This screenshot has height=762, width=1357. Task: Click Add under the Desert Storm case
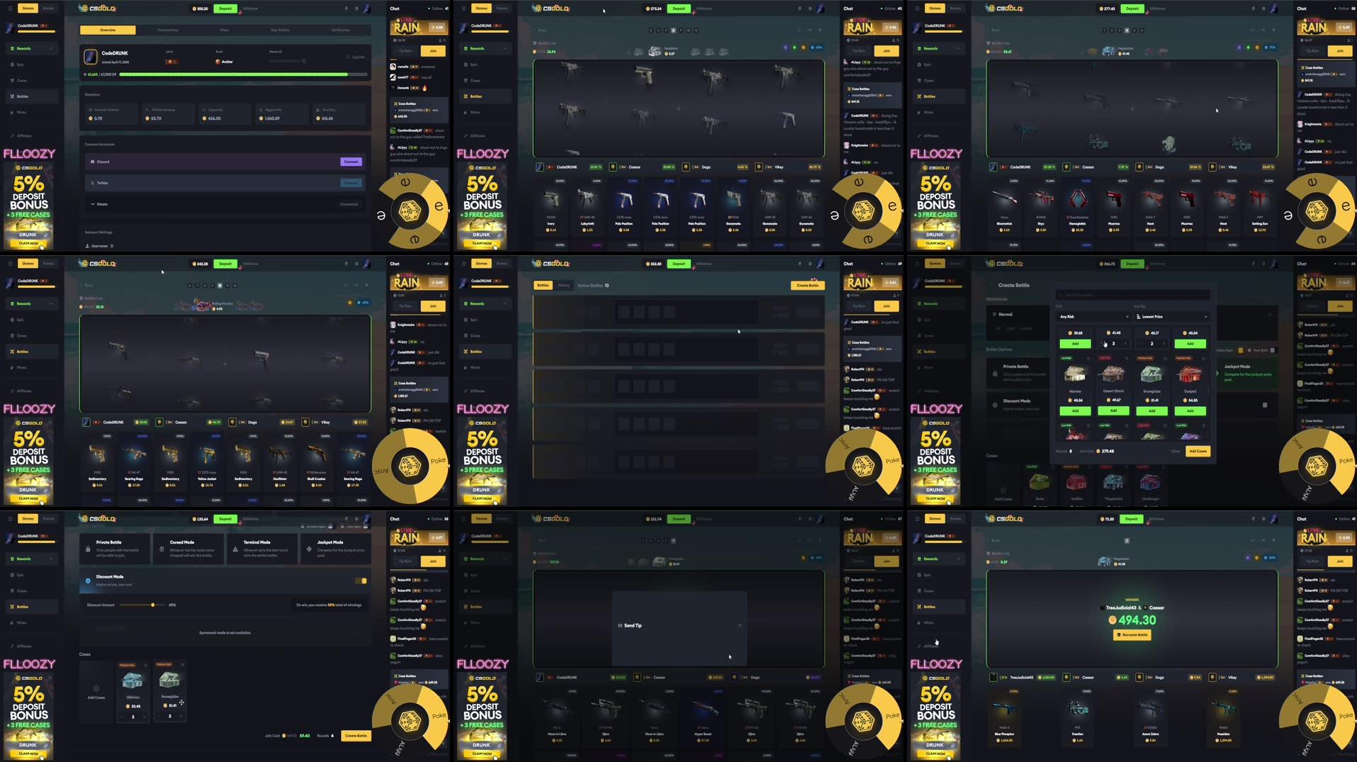(x=1113, y=411)
